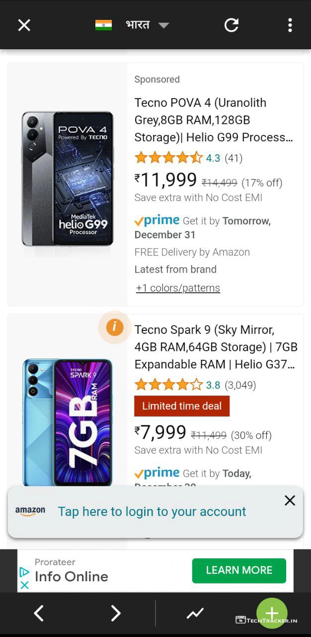Close the browser view with X icon
311x637 pixels.
click(x=24, y=25)
